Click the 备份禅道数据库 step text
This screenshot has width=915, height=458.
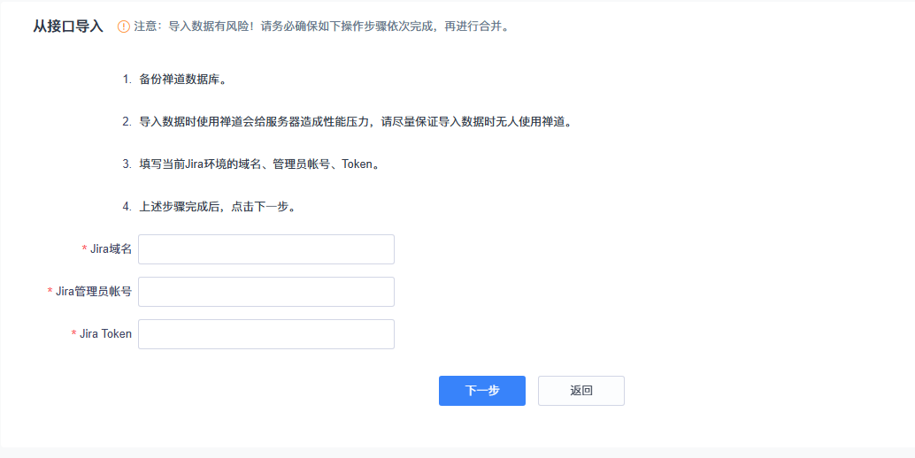182,80
